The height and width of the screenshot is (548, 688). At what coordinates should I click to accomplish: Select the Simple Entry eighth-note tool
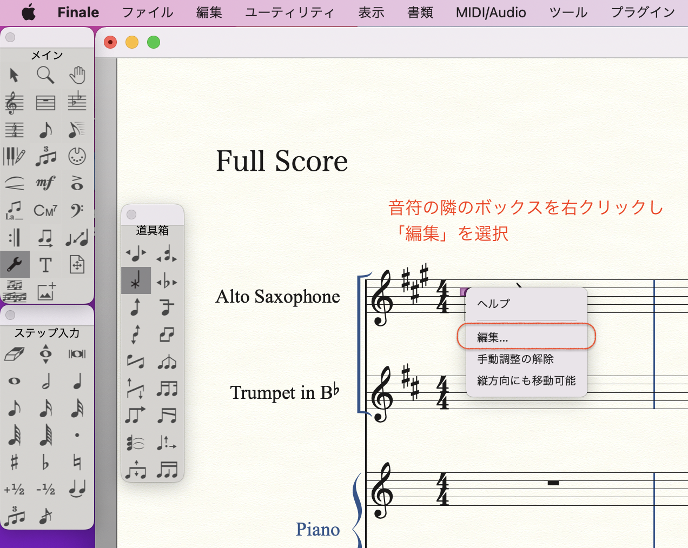pos(46,130)
